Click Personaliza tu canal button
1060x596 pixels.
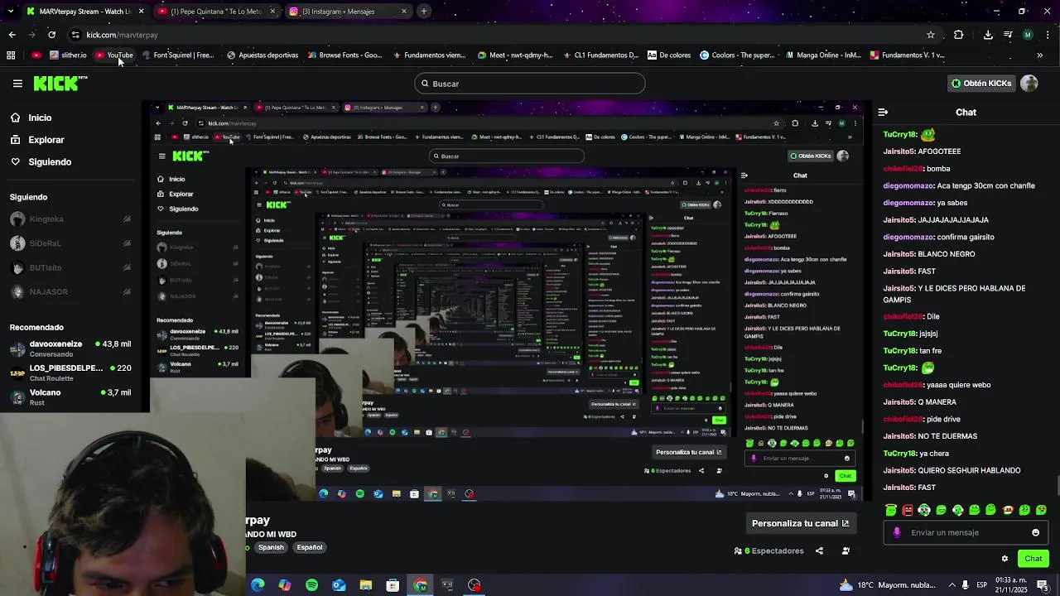800,523
